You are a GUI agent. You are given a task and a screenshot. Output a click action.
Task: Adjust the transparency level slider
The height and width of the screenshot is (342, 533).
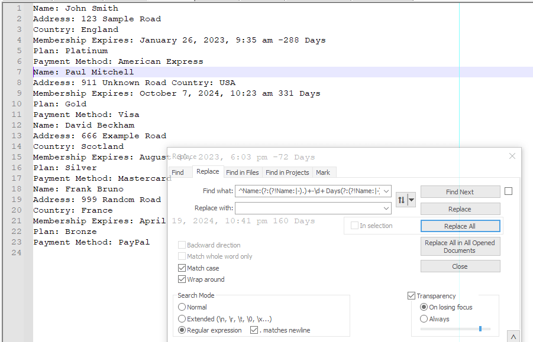pyautogui.click(x=480, y=328)
